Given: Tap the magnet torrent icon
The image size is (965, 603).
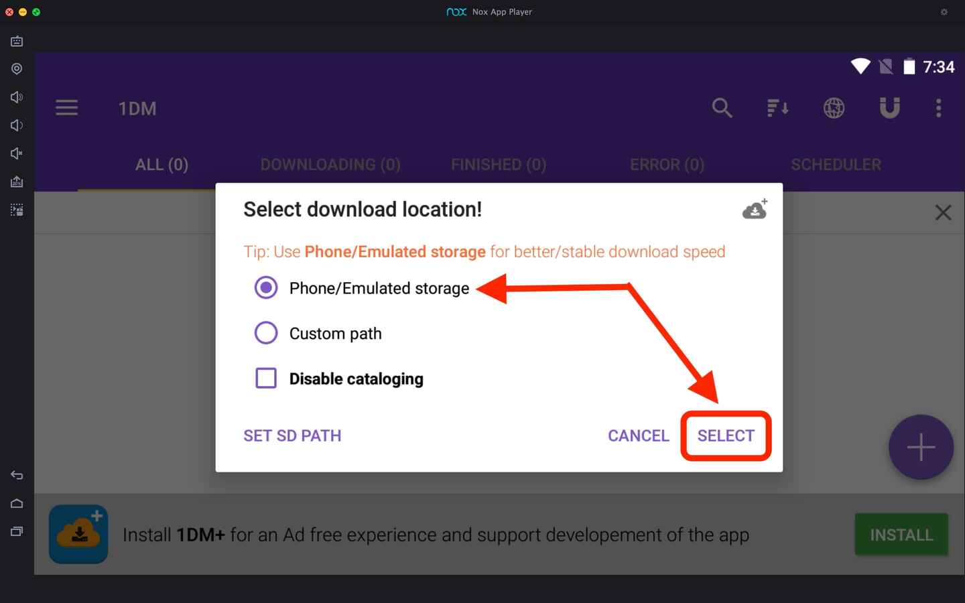Looking at the screenshot, I should click(889, 108).
